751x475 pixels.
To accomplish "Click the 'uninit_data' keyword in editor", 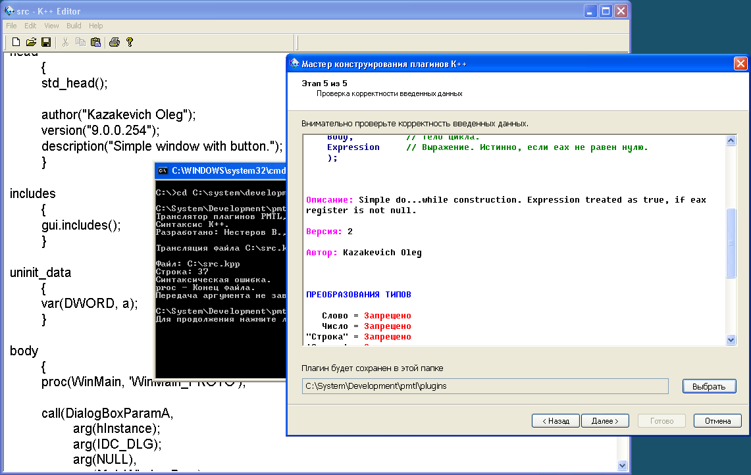I will [40, 272].
